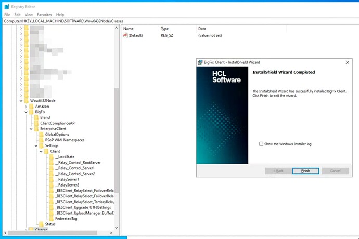Viewport: 359px width, 239px height.
Task: Click Finish to exit the wizard
Action: tap(305, 171)
